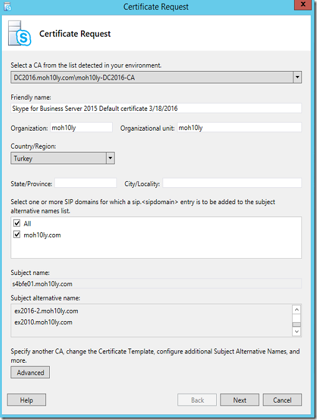The height and width of the screenshot is (420, 317).
Task: Click the City/Locality input field
Action: click(232, 183)
